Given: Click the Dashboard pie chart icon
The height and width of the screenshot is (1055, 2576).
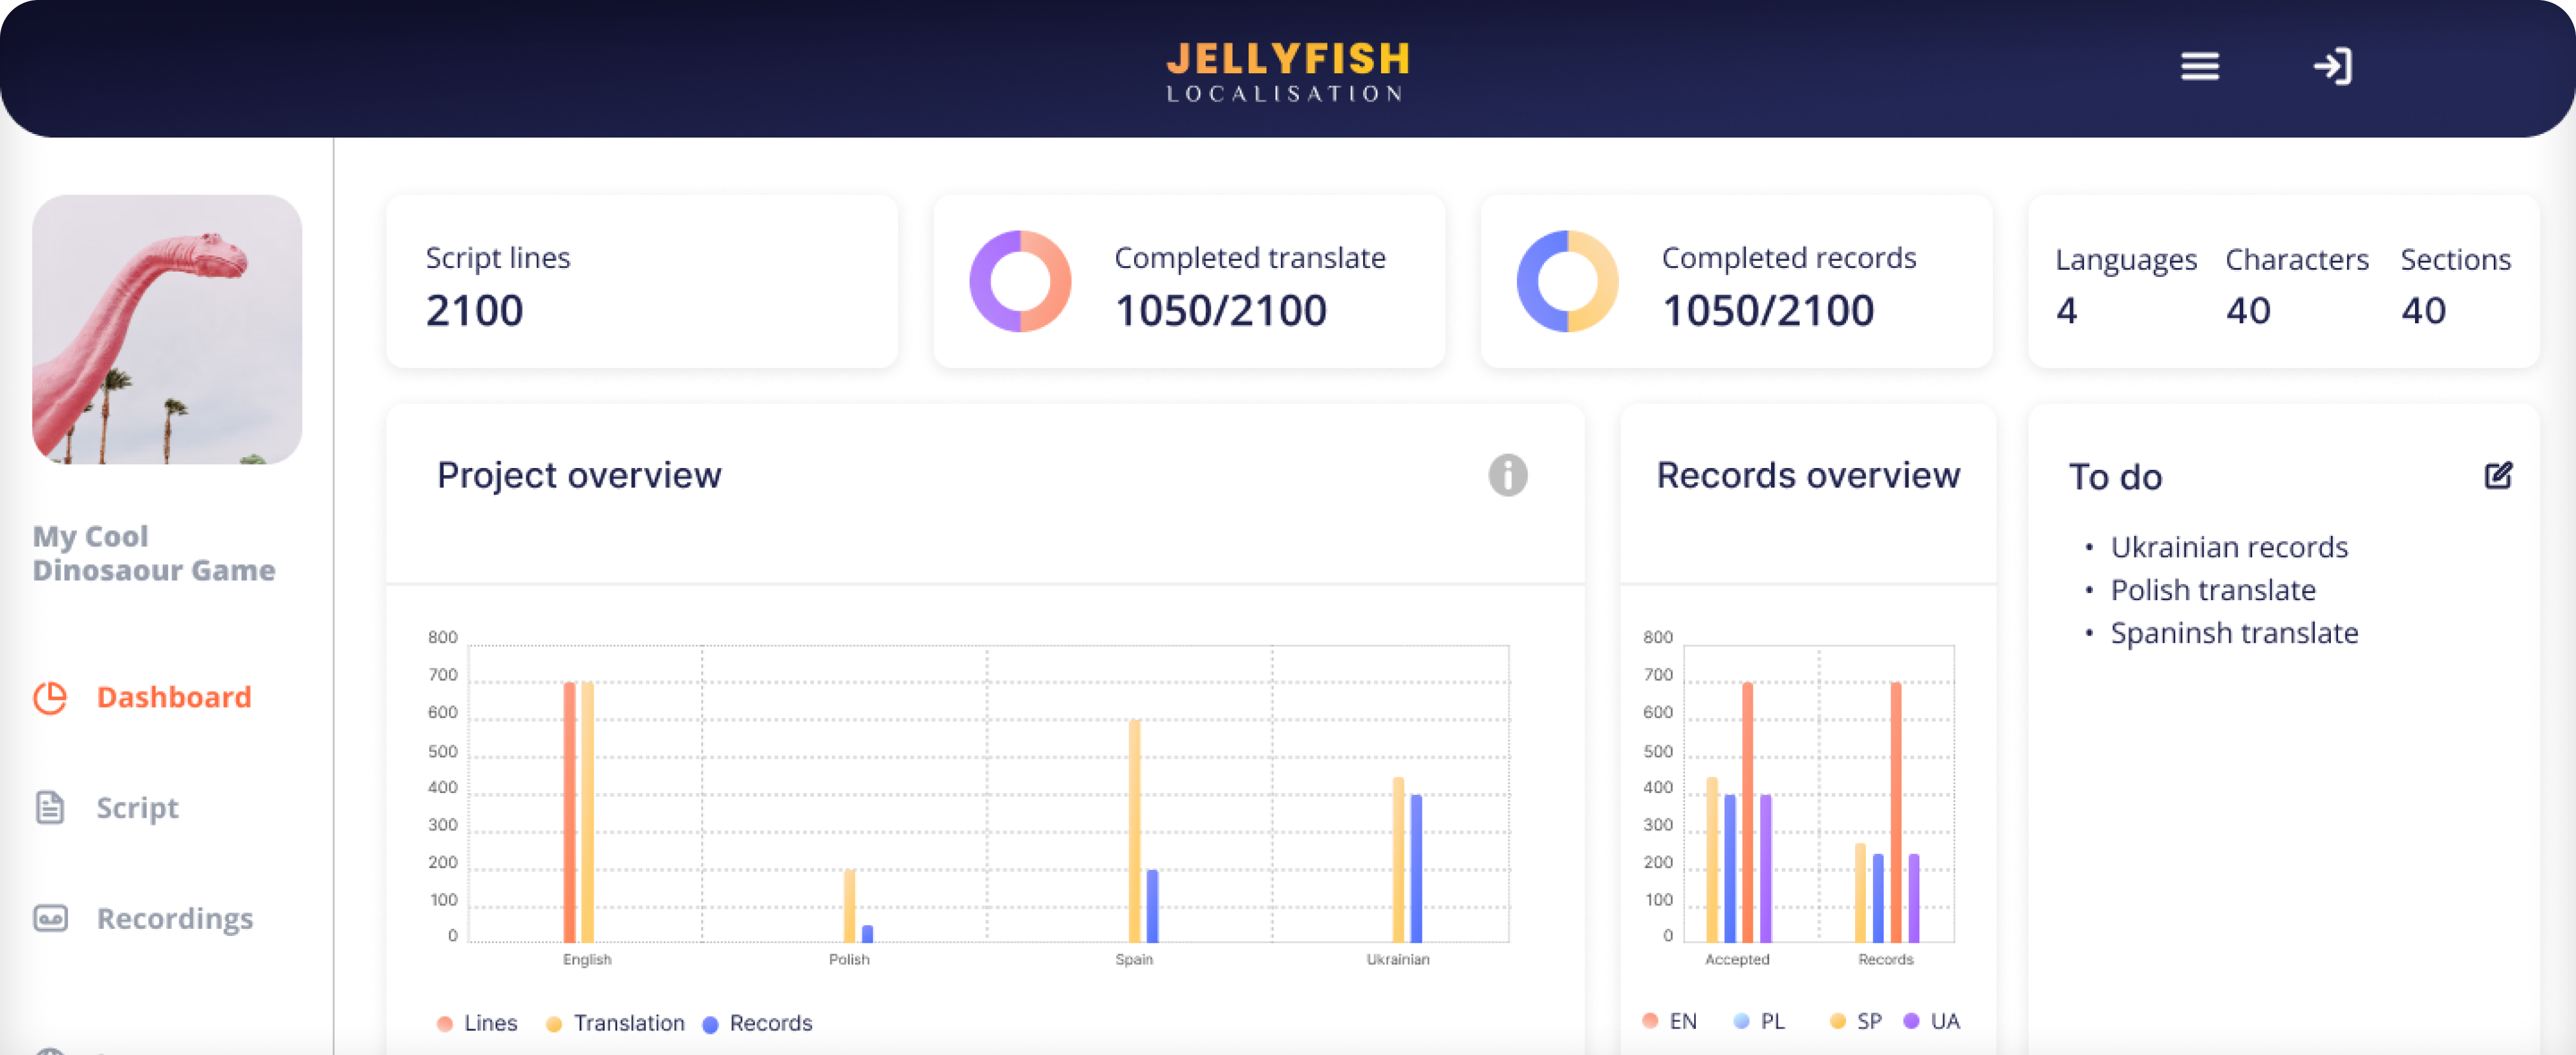Looking at the screenshot, I should pos(50,697).
